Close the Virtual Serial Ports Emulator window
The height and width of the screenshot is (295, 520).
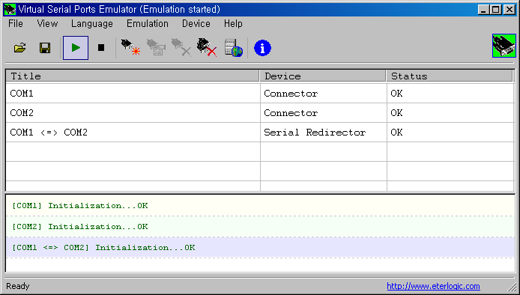[509, 10]
